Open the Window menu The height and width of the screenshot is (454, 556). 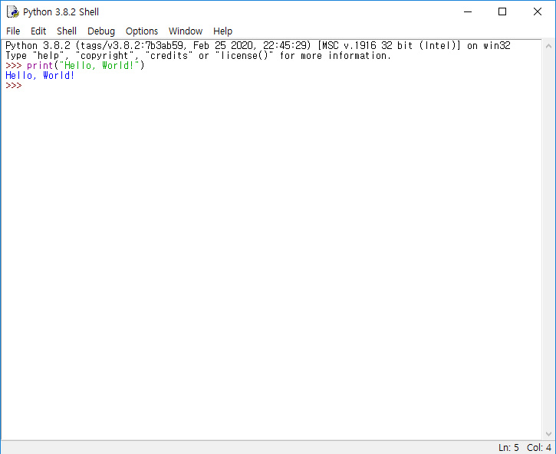(x=186, y=31)
